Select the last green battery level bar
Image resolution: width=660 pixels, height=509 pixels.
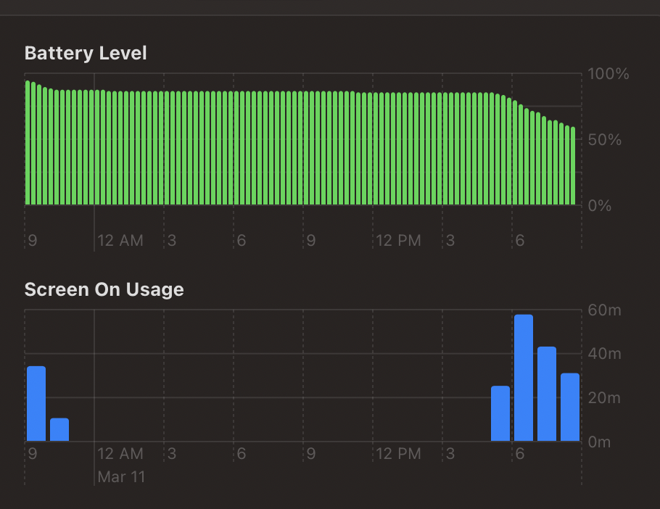(573, 166)
